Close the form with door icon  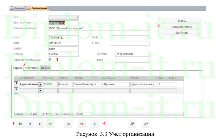point(146,124)
